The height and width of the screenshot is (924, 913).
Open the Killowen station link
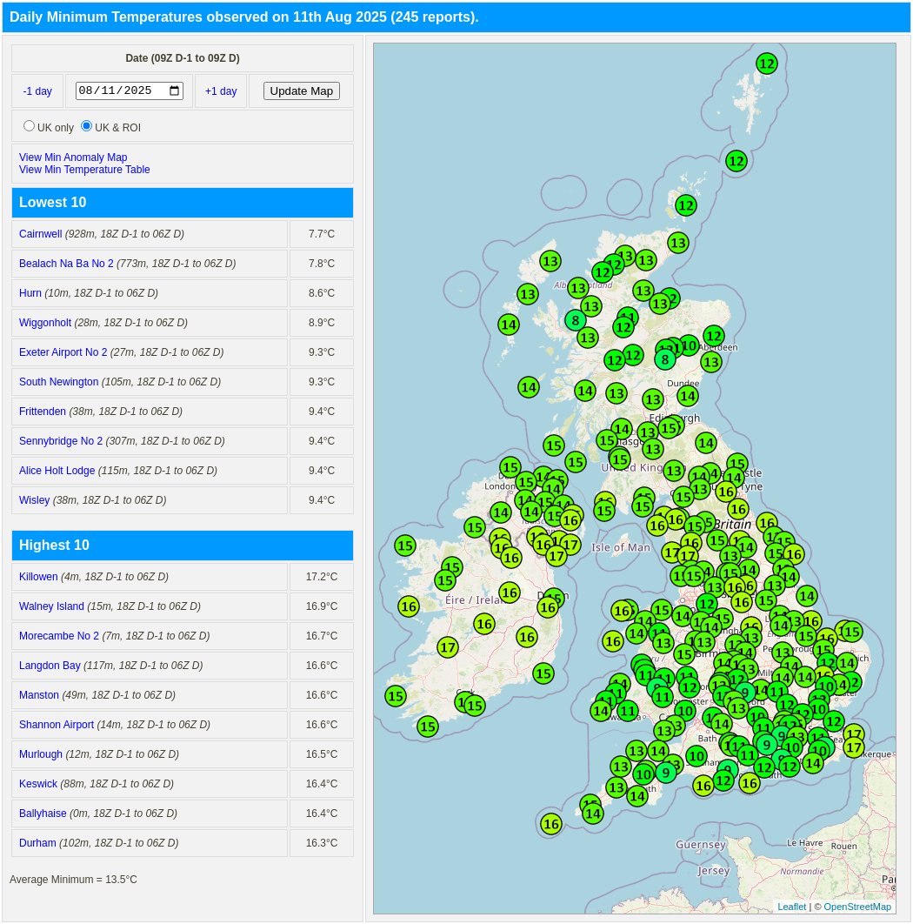pos(38,577)
